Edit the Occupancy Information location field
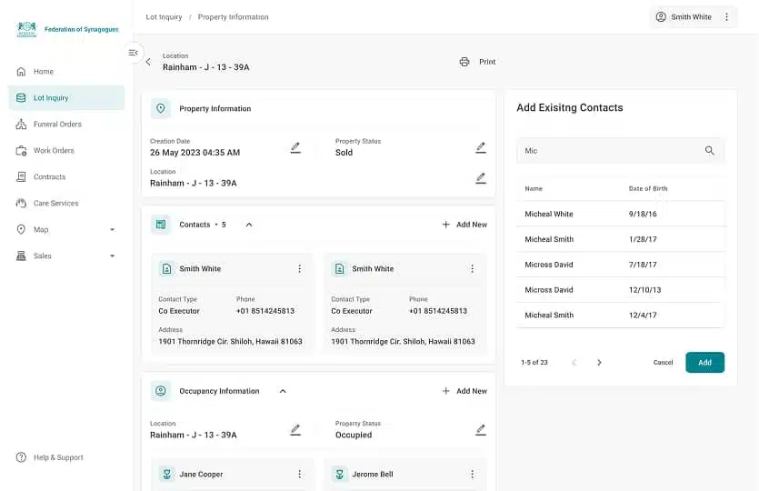The image size is (759, 491). pos(295,430)
